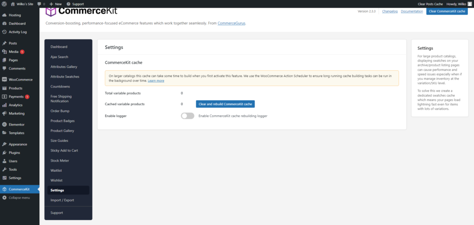Screen dimensions: 474x225
Task: Click the Payments dollar icon
Action: pos(4,97)
